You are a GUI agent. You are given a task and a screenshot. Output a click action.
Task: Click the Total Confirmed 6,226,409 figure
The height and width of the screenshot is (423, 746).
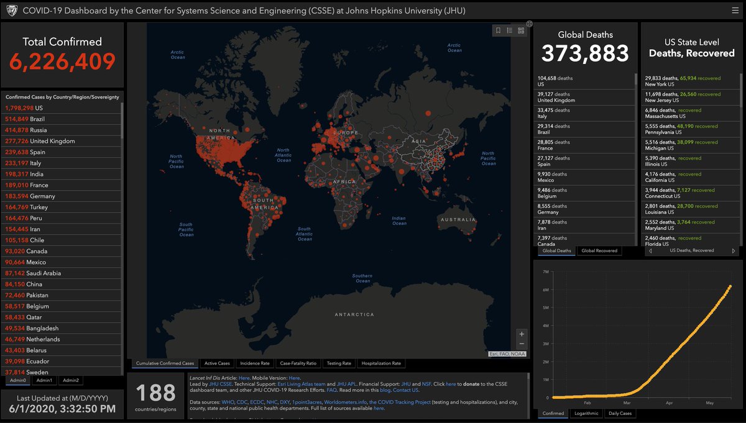62,61
